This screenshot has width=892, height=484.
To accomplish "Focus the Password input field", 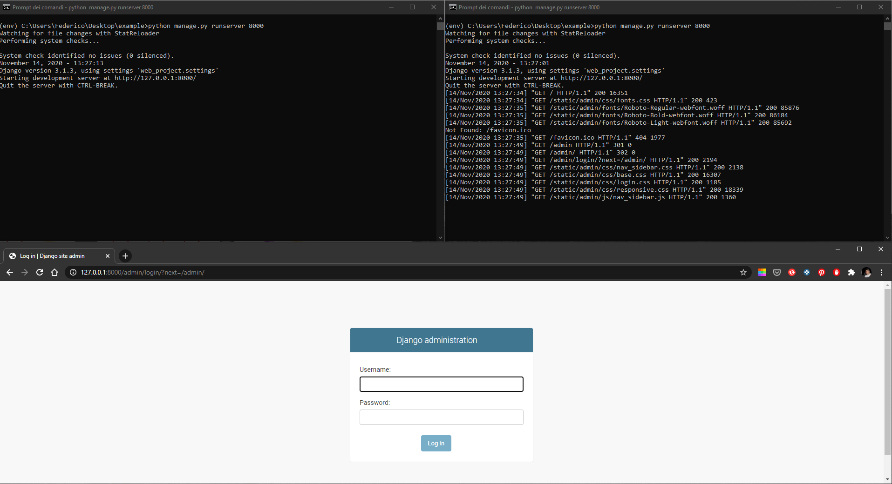I will click(x=441, y=417).
